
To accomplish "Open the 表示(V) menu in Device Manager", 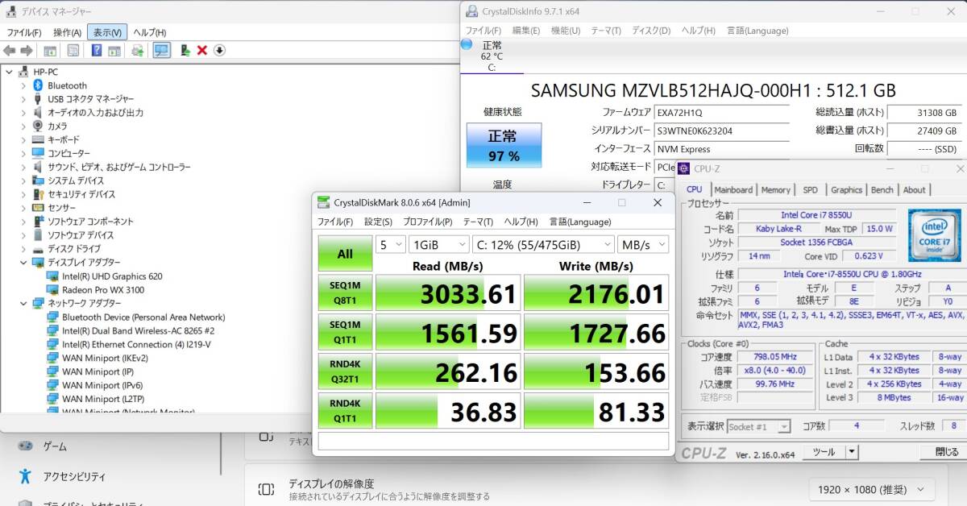I will [x=107, y=31].
